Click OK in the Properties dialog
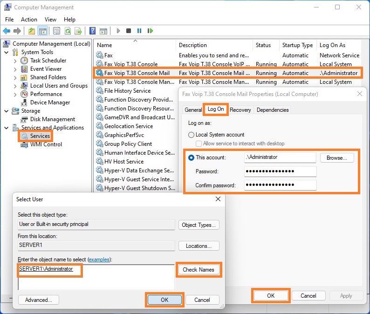This screenshot has height=314, width=370. pos(271,296)
